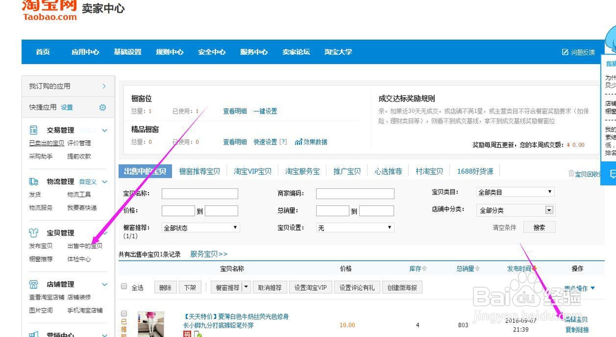Collapse the 店铺管理 section chevron
Image resolution: width=616 pixels, height=337 pixels.
[x=105, y=284]
